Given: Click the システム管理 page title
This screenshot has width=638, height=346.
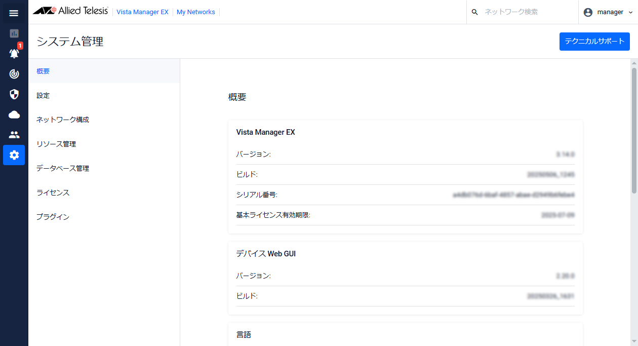Looking at the screenshot, I should pos(70,42).
